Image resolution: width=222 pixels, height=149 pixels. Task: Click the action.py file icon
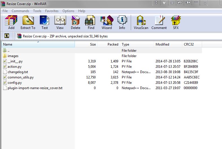(x=5, y=67)
